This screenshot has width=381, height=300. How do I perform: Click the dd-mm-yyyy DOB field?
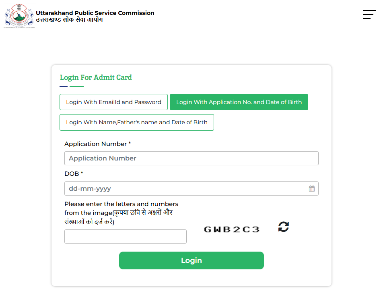click(192, 188)
